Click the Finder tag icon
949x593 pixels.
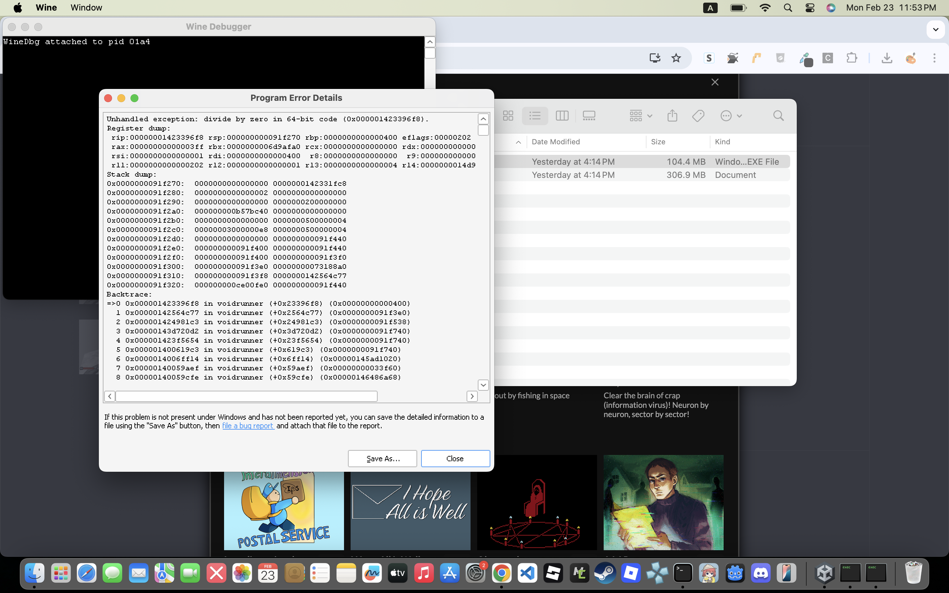click(x=698, y=116)
